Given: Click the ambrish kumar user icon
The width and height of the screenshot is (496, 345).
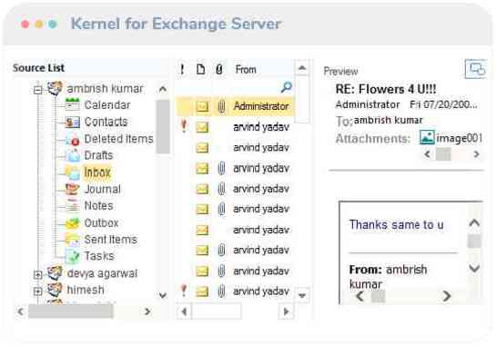Looking at the screenshot, I should click(55, 88).
